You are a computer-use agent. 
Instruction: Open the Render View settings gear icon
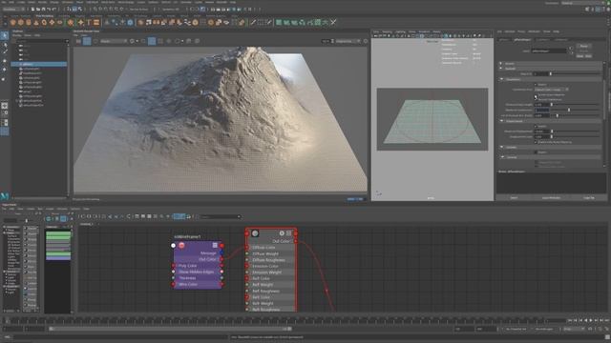pos(366,41)
